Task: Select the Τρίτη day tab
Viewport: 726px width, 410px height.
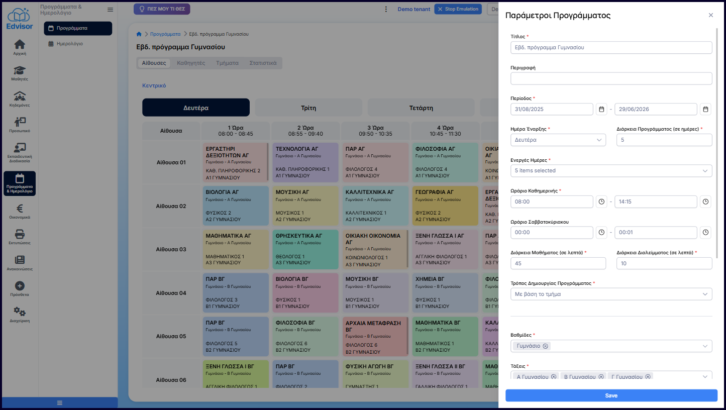Action: tap(308, 108)
